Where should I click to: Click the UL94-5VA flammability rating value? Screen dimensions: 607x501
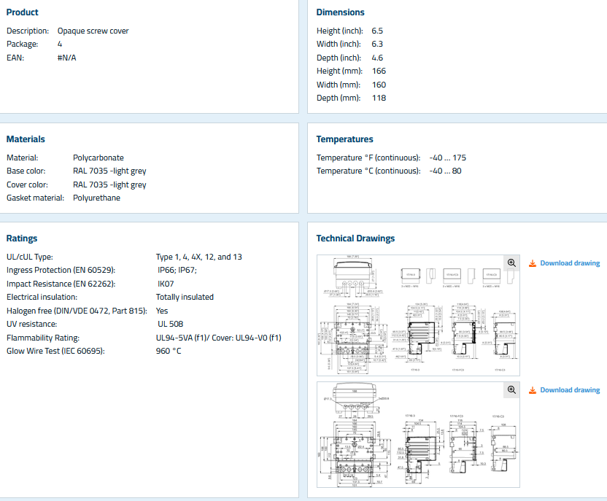click(218, 338)
